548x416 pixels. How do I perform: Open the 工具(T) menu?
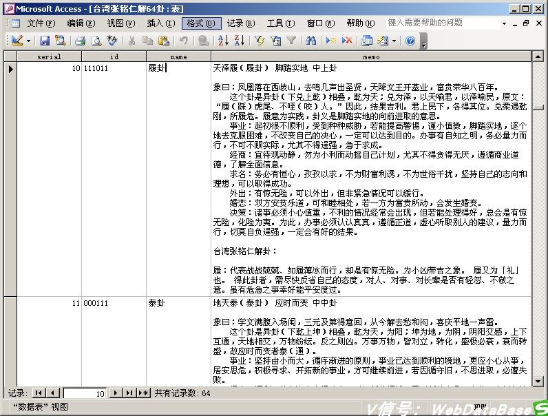tap(281, 23)
